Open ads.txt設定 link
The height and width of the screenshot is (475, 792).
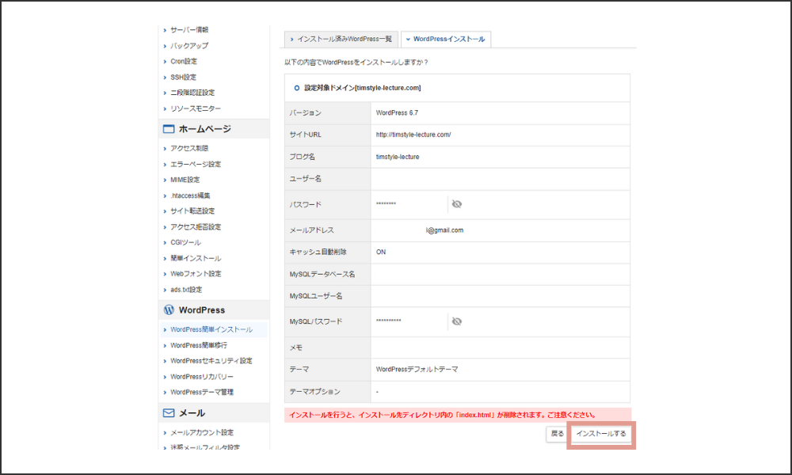click(x=186, y=290)
